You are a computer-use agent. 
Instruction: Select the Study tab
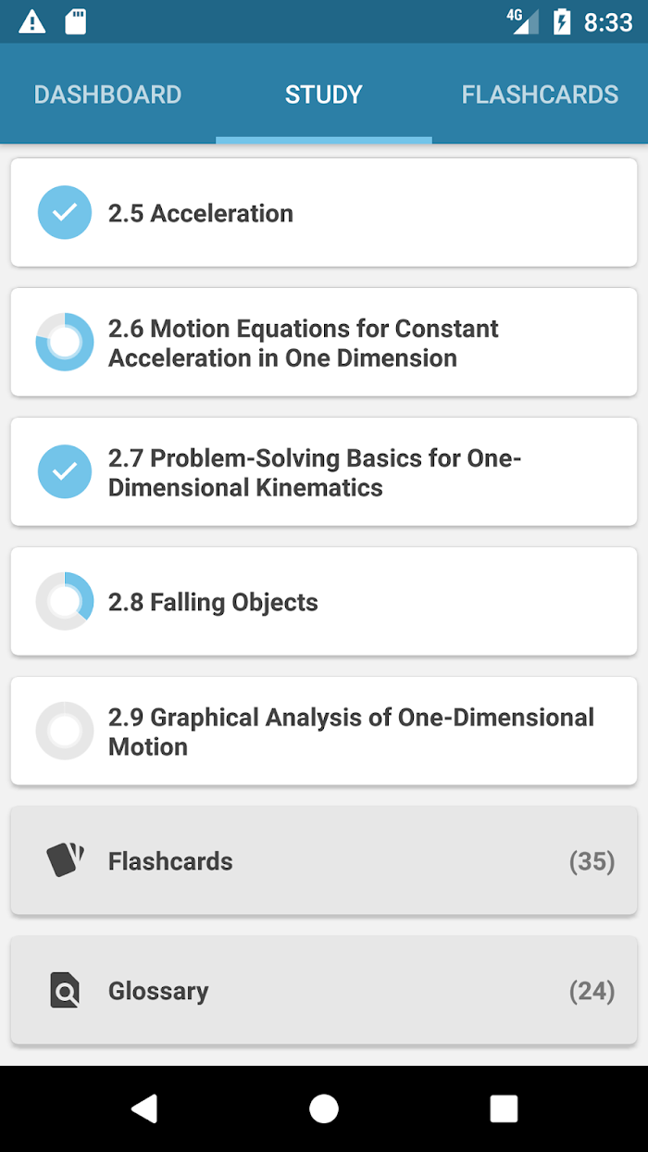(x=324, y=94)
